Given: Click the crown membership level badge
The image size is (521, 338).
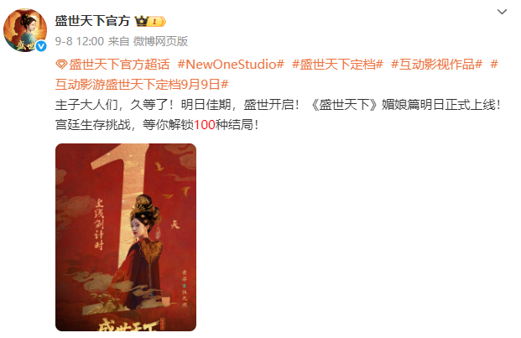Looking at the screenshot, I should coord(150,22).
